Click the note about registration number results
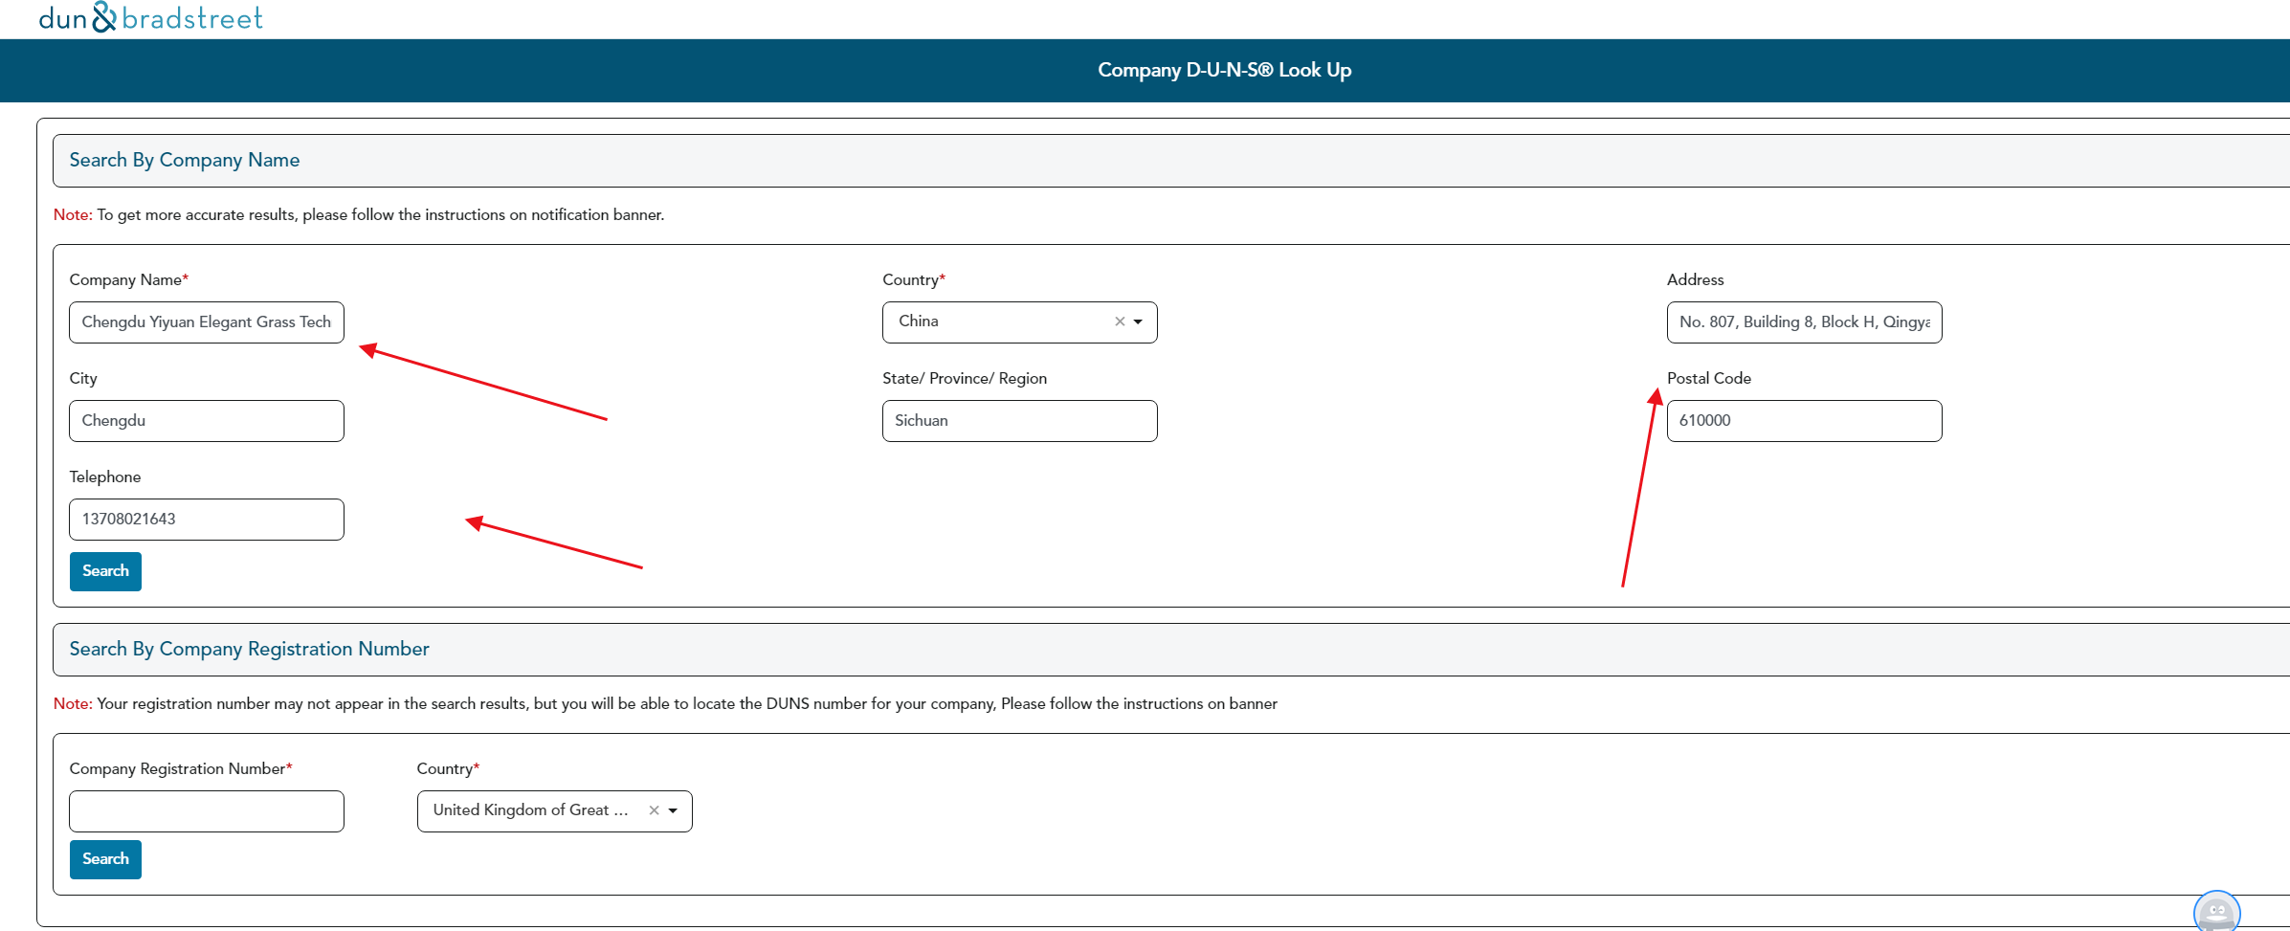This screenshot has height=931, width=2290. point(665,704)
